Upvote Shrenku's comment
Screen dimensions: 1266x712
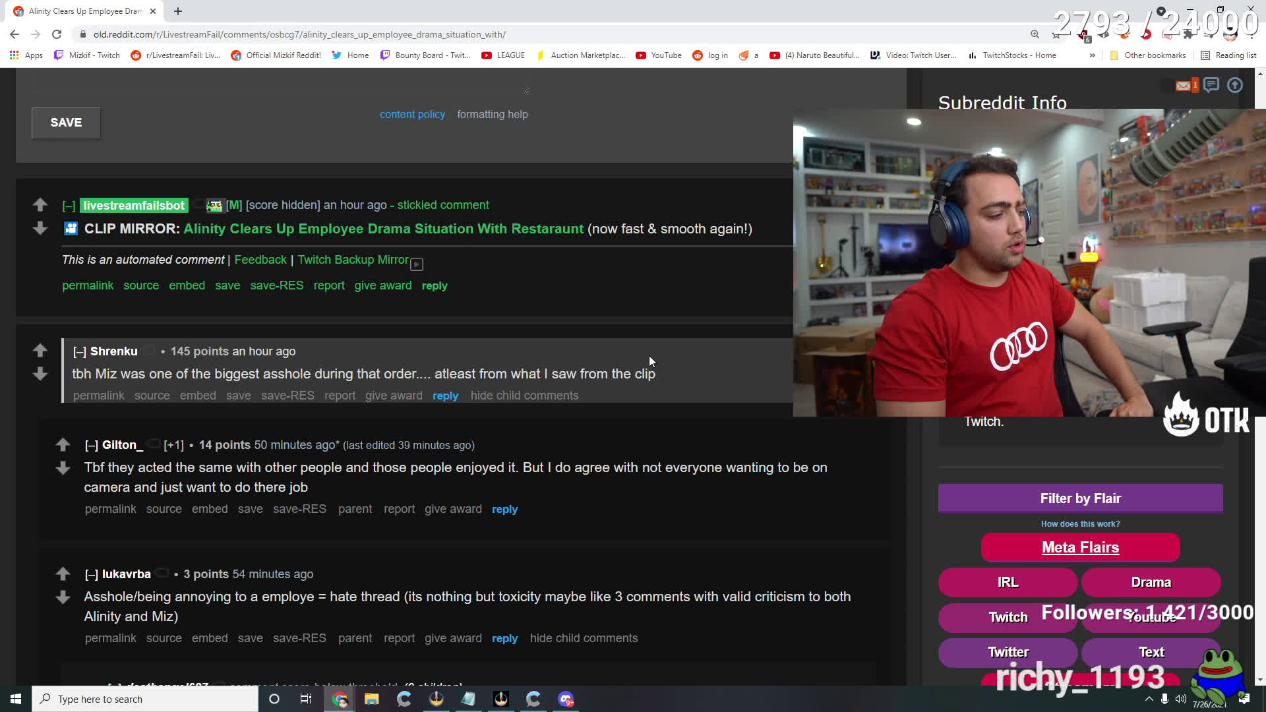pos(40,350)
